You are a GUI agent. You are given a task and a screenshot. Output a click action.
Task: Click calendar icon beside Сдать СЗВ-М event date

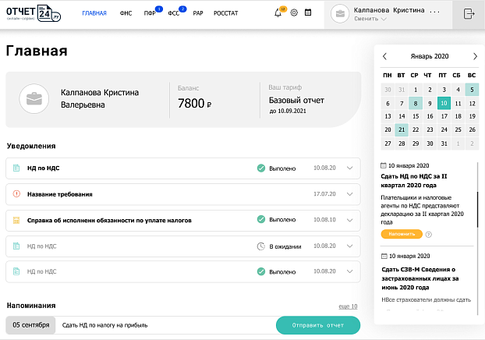(384, 256)
